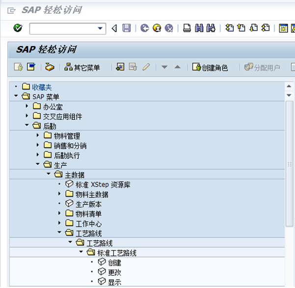Click the Delete Favorites icon
Viewport: 295px width, 288px height.
(133, 67)
